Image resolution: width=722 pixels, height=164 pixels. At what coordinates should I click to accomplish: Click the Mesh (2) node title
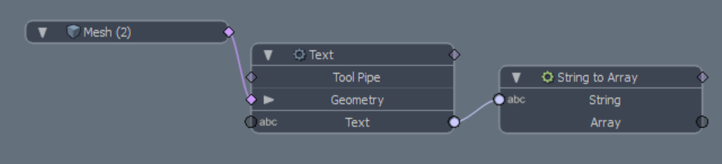[x=107, y=32]
